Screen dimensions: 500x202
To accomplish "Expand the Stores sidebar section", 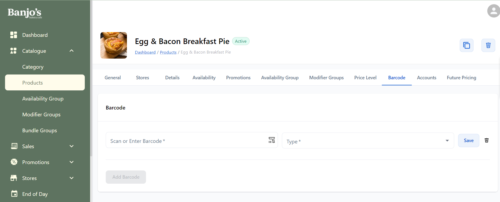I will coord(72,178).
